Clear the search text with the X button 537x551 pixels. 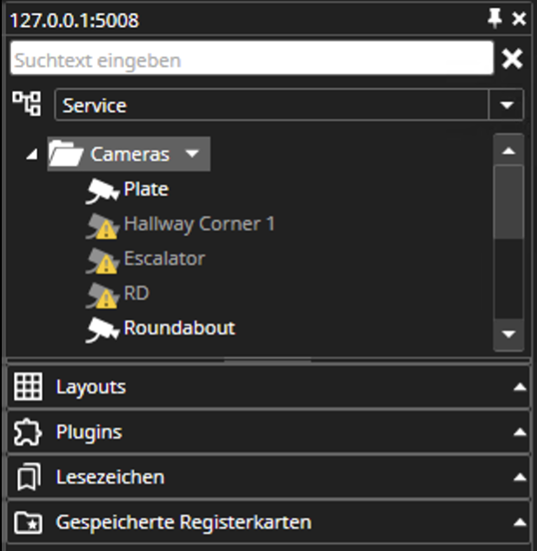coord(512,58)
